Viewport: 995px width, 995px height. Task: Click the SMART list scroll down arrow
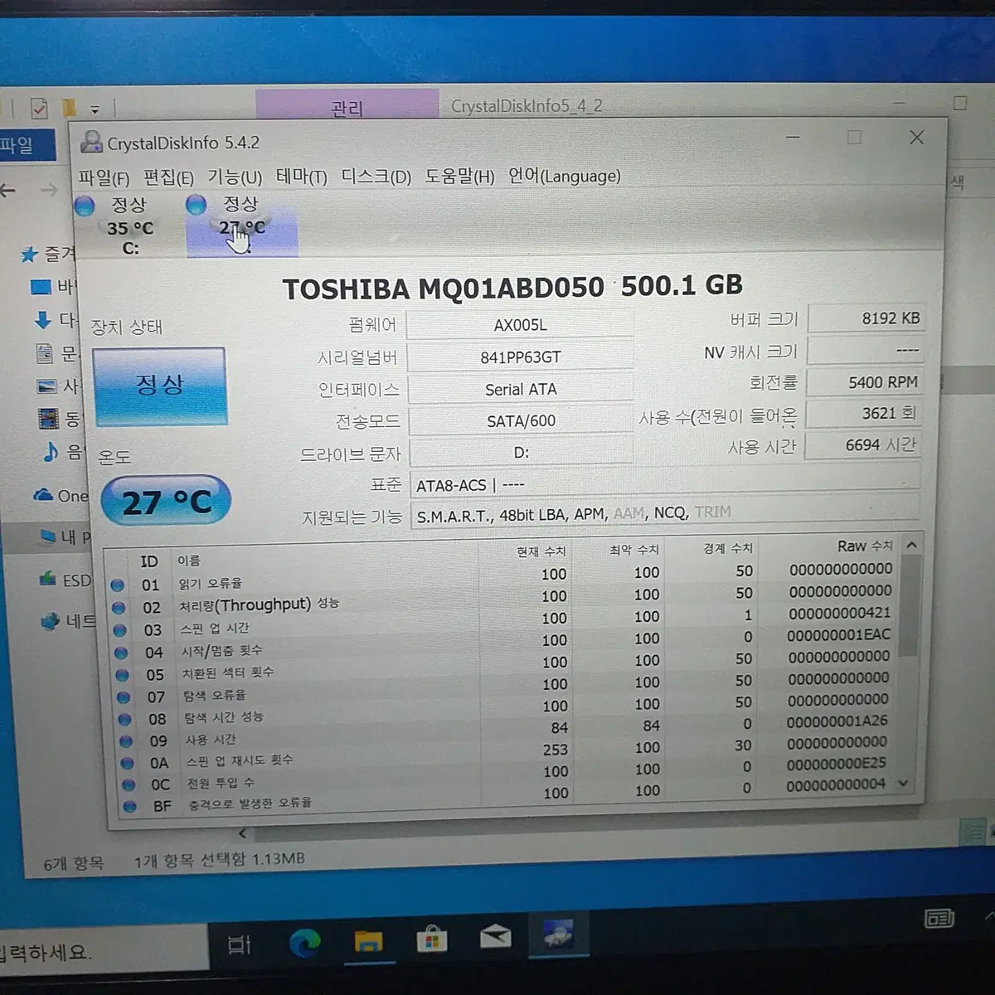coord(903,783)
